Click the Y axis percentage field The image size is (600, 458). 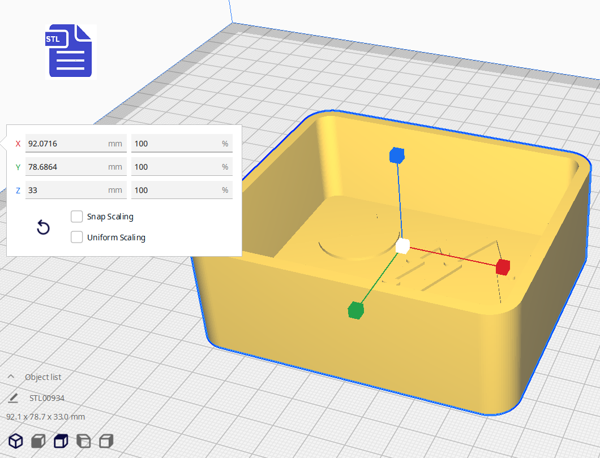pyautogui.click(x=182, y=166)
